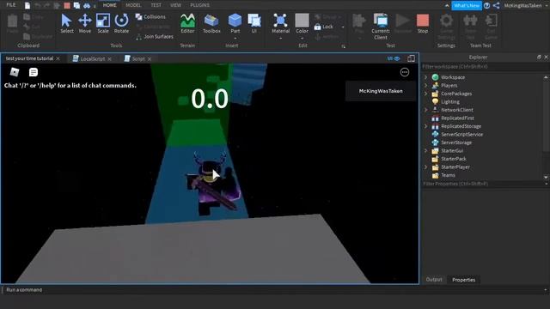Select the Select tool in Tools
Image resolution: width=550 pixels, height=309 pixels.
67,23
